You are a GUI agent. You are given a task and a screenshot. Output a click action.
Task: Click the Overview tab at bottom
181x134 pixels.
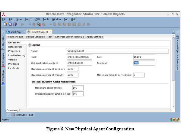12,110
